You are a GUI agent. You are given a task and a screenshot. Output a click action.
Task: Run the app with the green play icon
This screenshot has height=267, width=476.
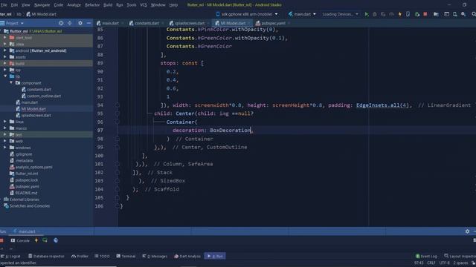click(367, 14)
